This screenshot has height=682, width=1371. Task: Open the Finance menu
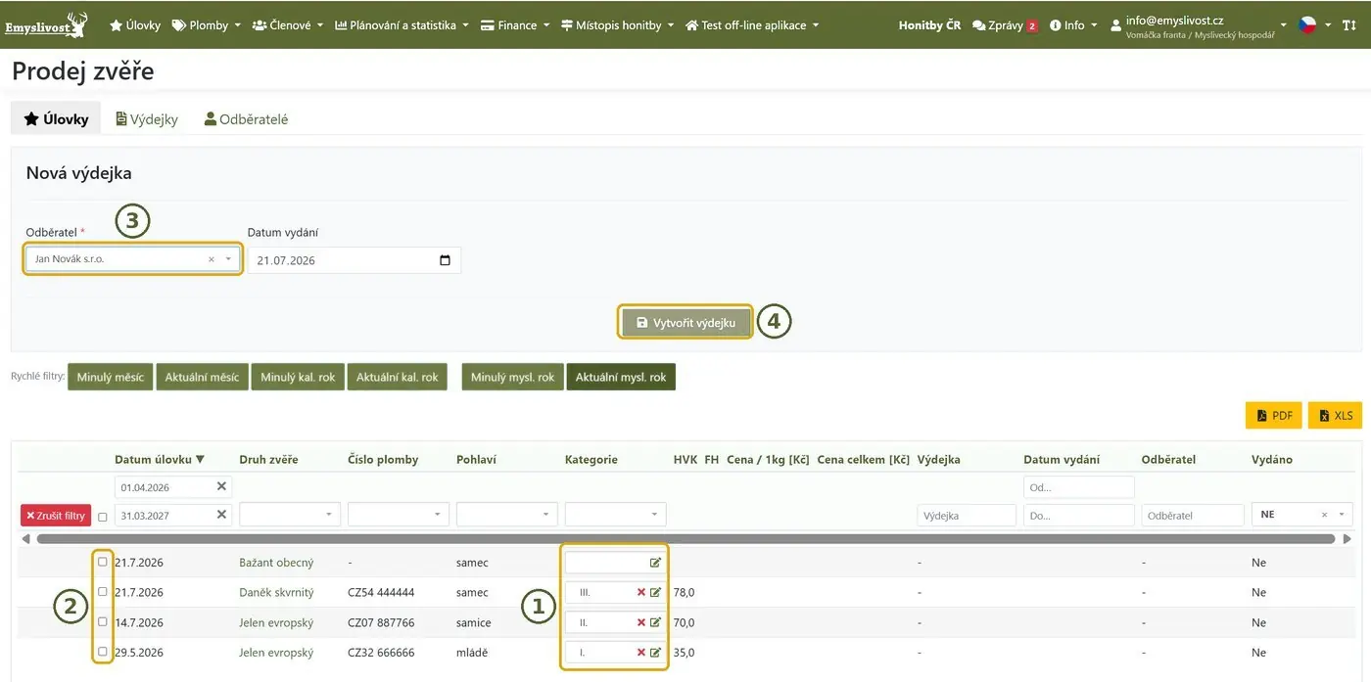515,25
